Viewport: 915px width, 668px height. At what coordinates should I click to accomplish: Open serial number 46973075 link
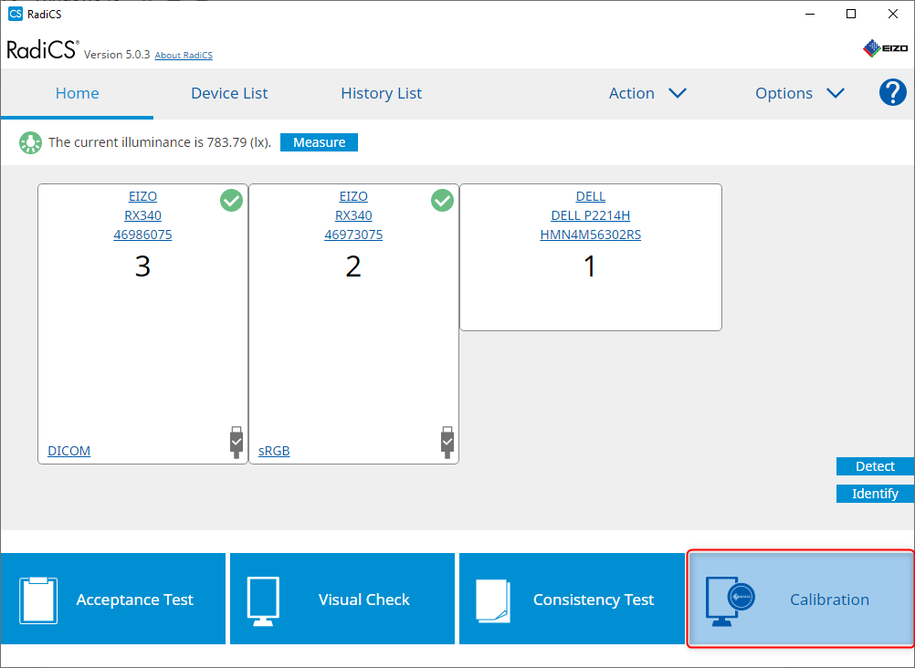coord(353,235)
